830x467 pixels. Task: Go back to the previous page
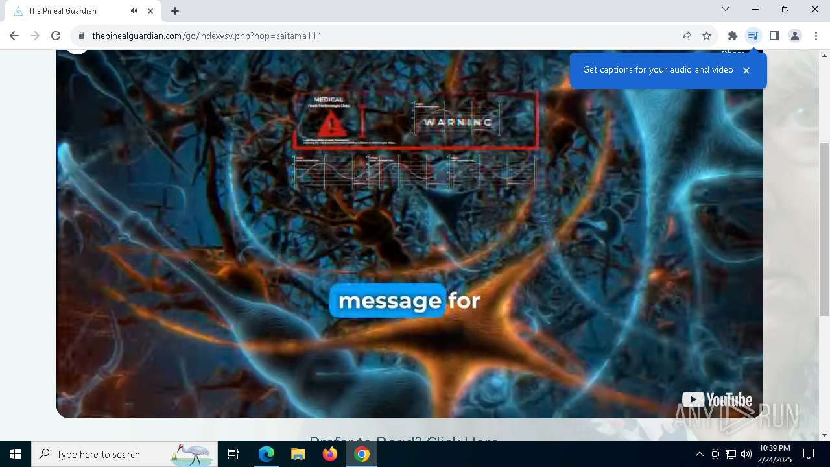click(14, 36)
